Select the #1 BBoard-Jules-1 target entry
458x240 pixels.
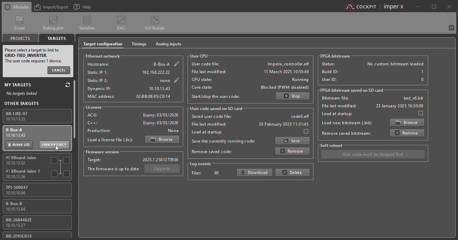coord(23,174)
